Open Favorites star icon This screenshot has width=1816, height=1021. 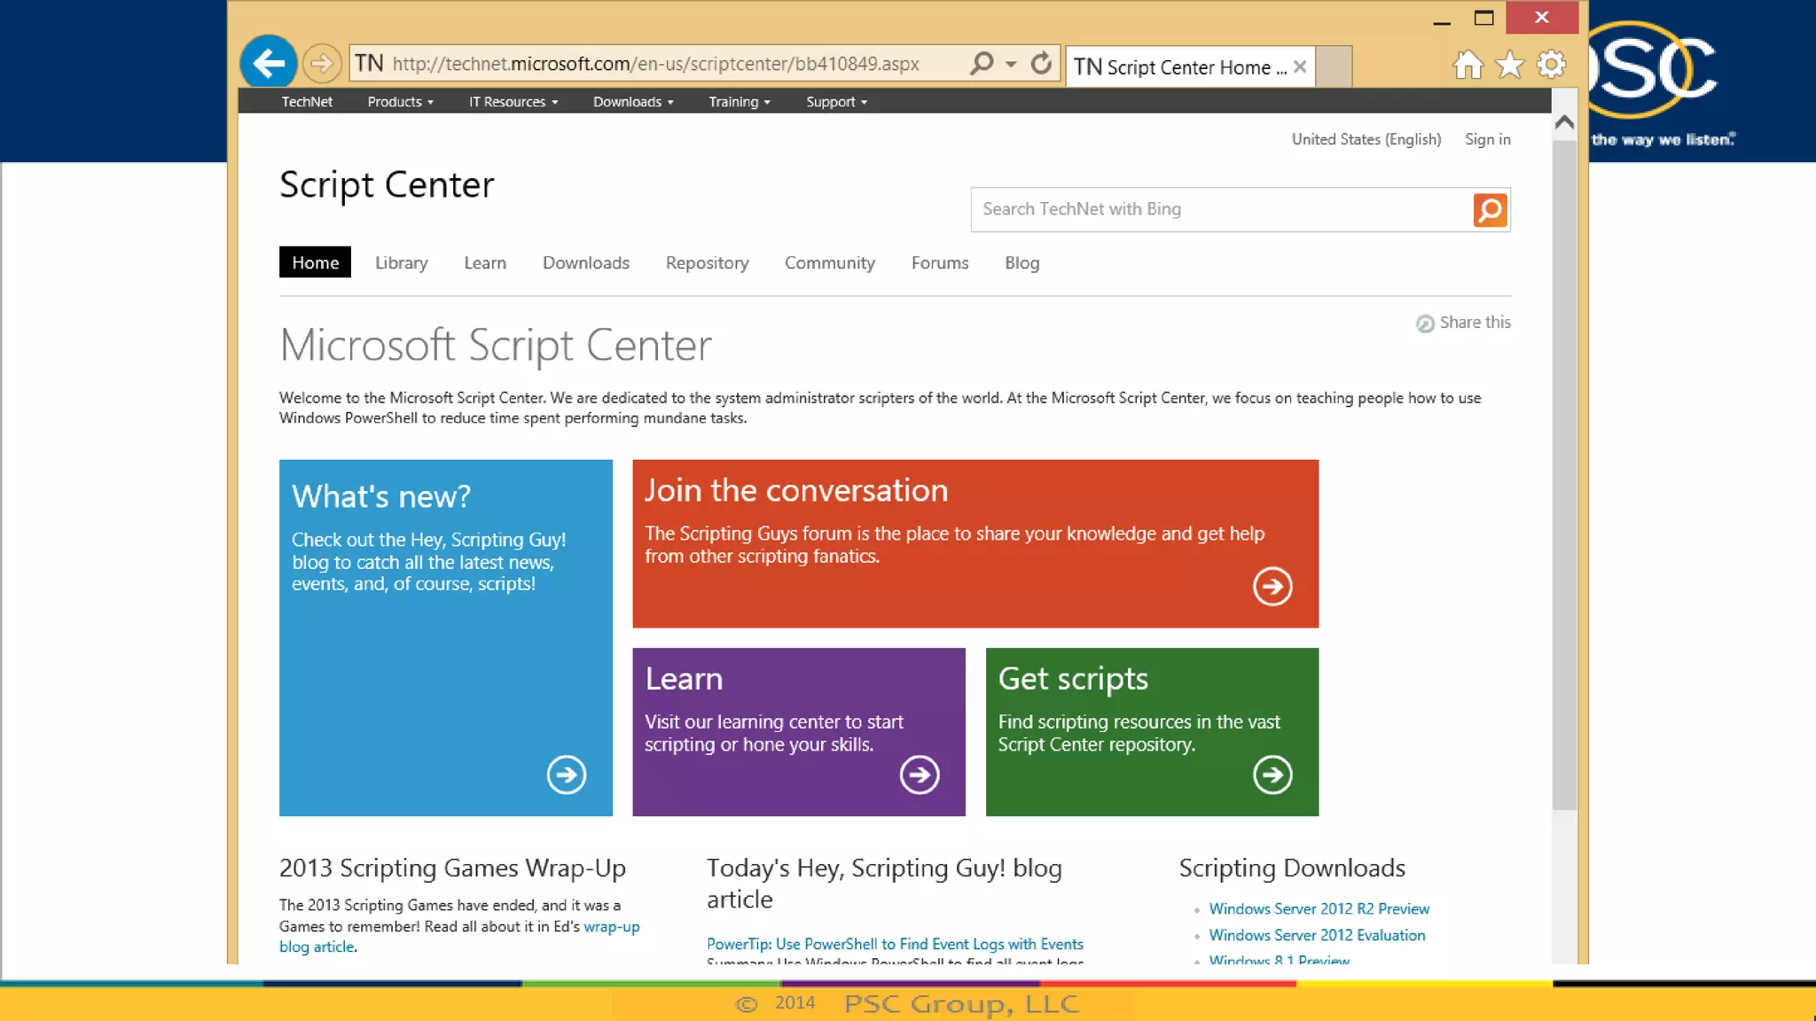pos(1509,65)
